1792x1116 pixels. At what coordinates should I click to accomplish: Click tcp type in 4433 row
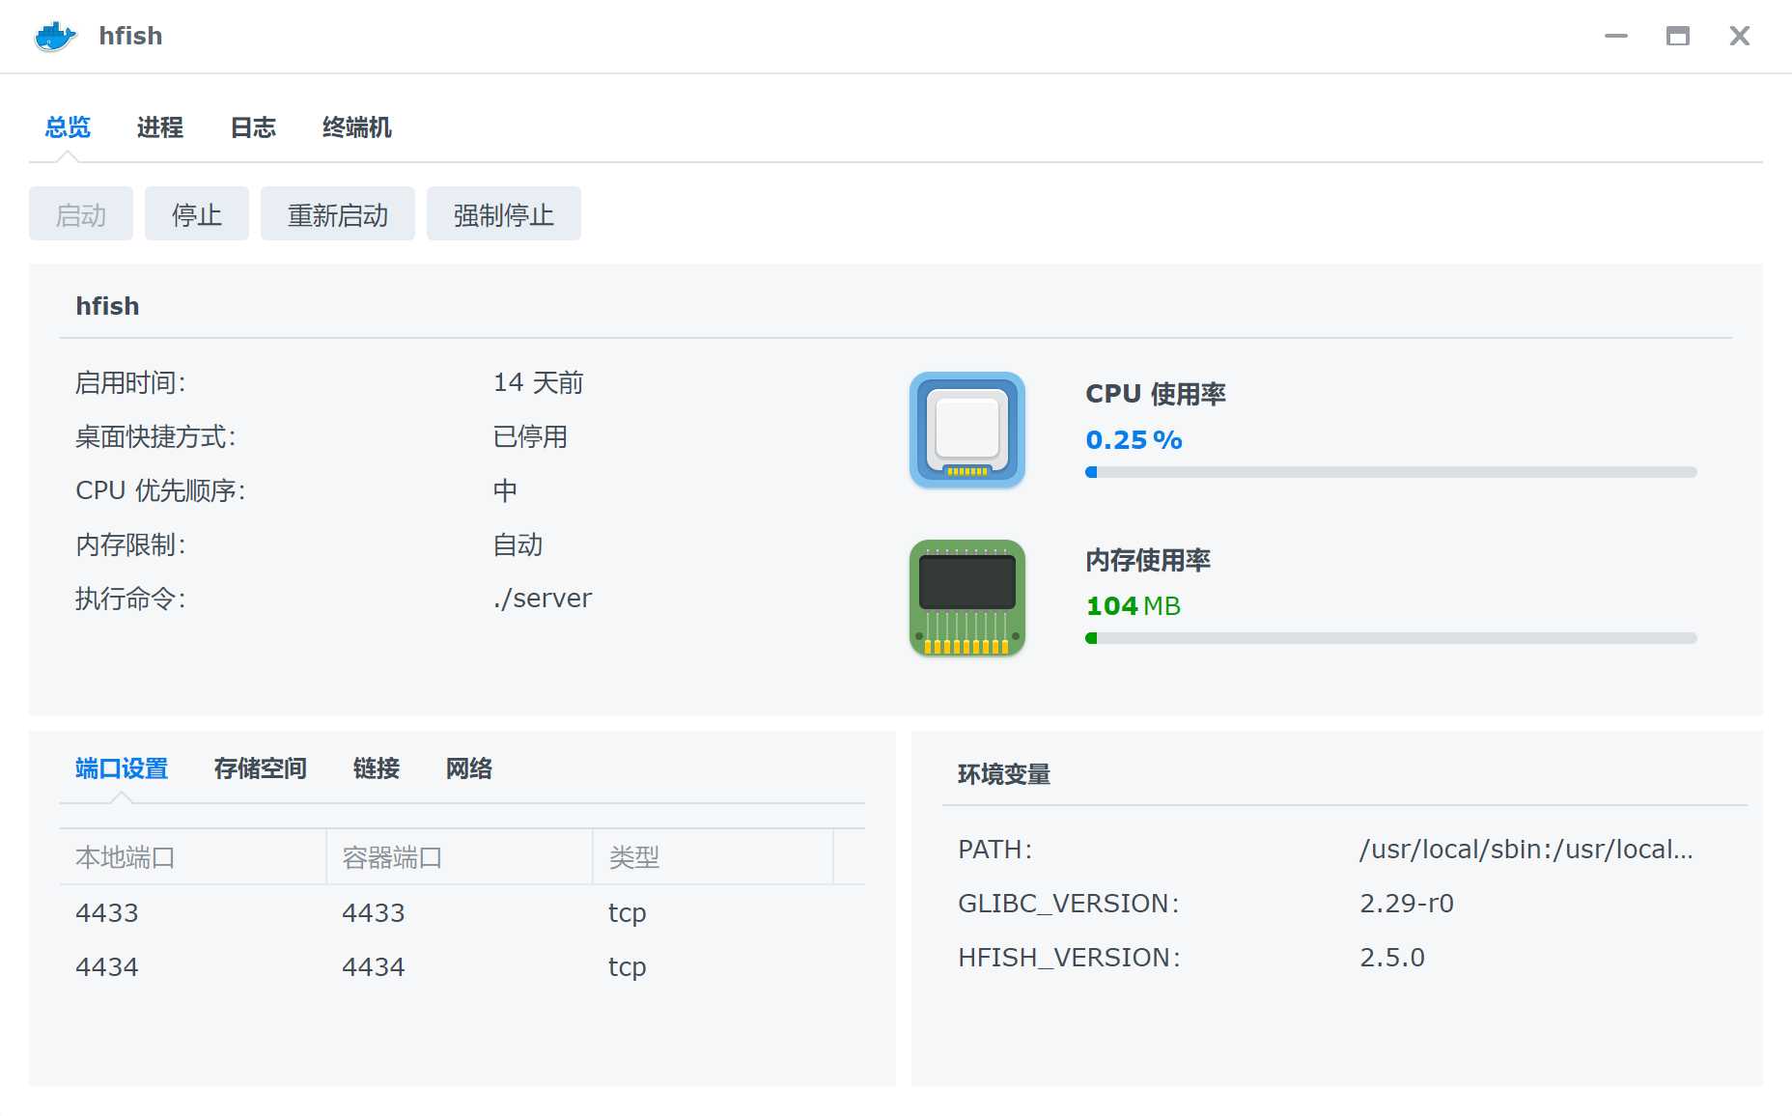[628, 913]
